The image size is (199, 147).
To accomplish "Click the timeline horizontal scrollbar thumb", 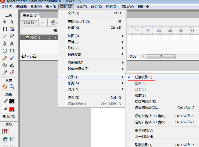I will pos(161,56).
